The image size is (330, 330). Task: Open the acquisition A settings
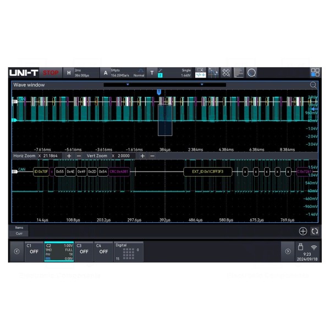click(x=106, y=73)
